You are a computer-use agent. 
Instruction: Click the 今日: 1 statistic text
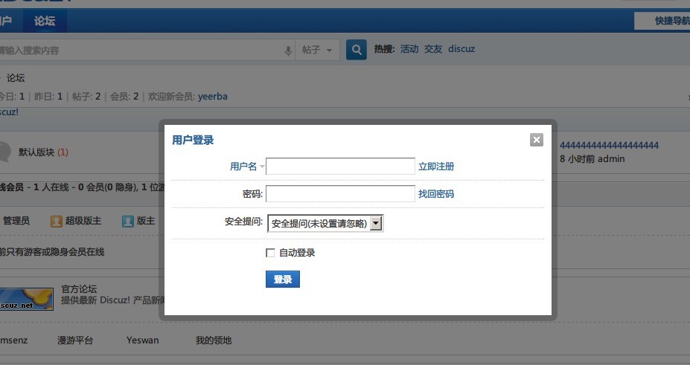pos(13,96)
